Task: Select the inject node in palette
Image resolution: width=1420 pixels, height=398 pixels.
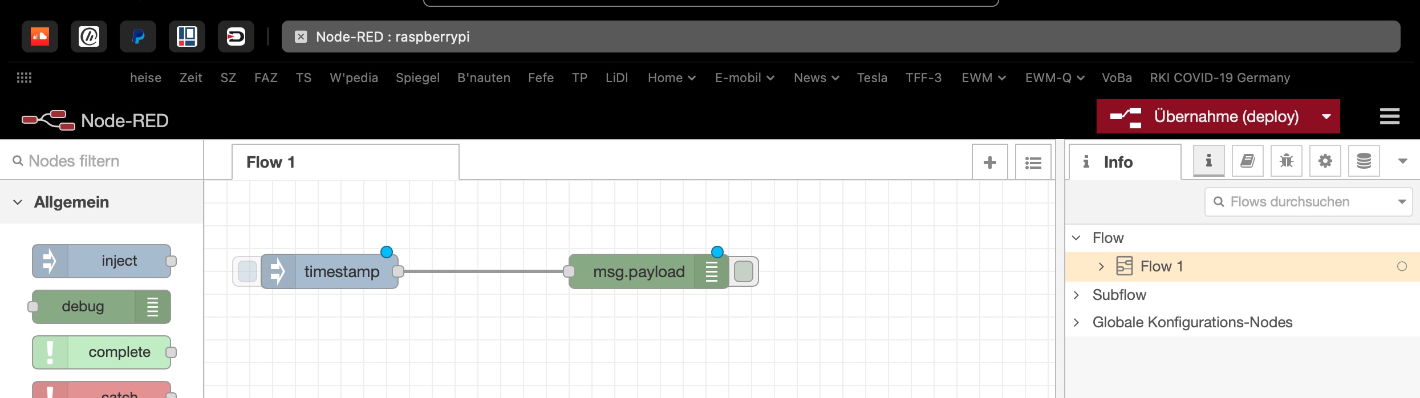Action: click(102, 261)
